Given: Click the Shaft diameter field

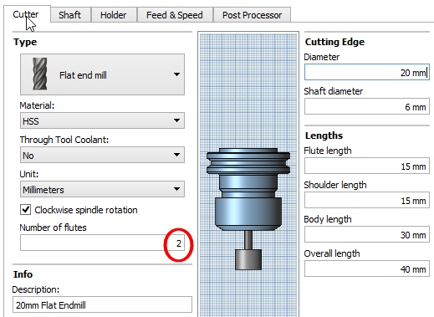Looking at the screenshot, I should [367, 106].
